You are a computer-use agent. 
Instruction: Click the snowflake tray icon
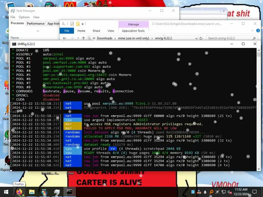click(x=217, y=192)
